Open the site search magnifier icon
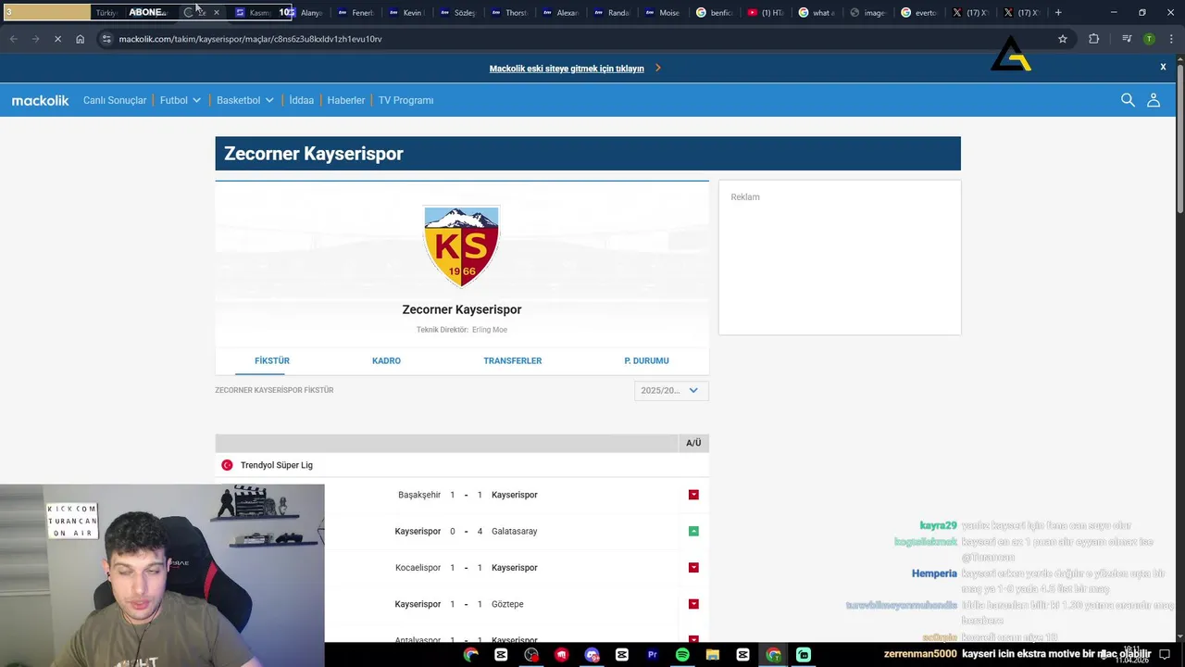 point(1128,100)
